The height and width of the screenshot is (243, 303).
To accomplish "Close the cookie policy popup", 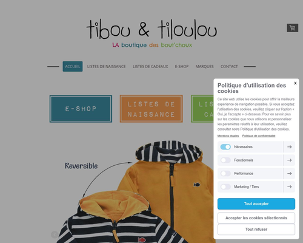I will (295, 83).
